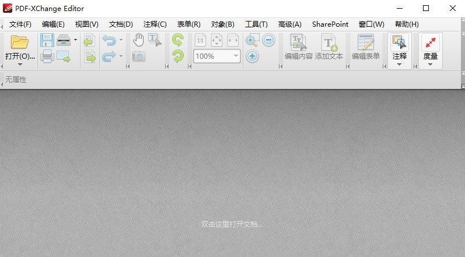Open the 帮助(H) menu

point(407,24)
